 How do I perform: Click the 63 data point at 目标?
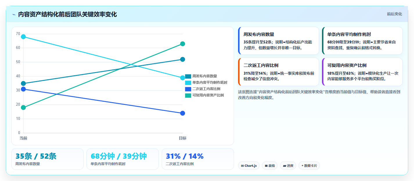(x=183, y=44)
